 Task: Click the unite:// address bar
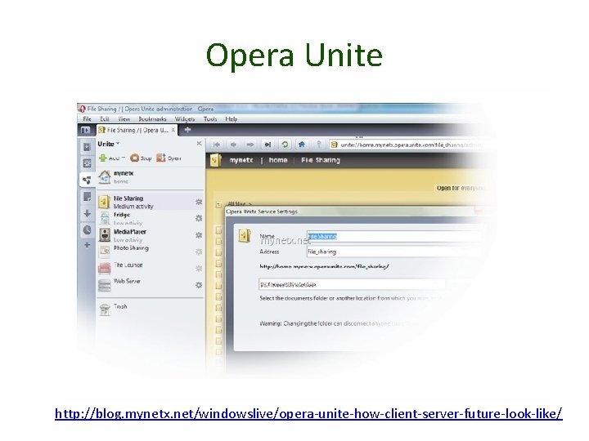[x=407, y=145]
